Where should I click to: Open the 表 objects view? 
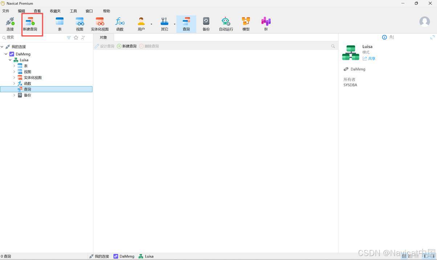pos(60,24)
